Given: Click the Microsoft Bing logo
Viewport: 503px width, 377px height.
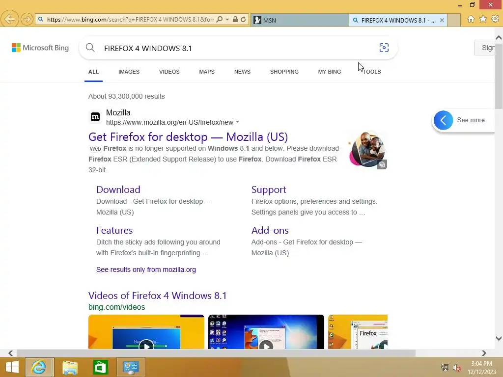Looking at the screenshot, I should pos(40,48).
